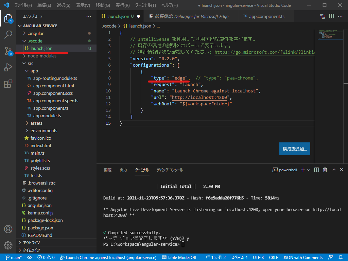Add a new terminal with plus icon
The height and width of the screenshot is (261, 348).
(x=303, y=170)
